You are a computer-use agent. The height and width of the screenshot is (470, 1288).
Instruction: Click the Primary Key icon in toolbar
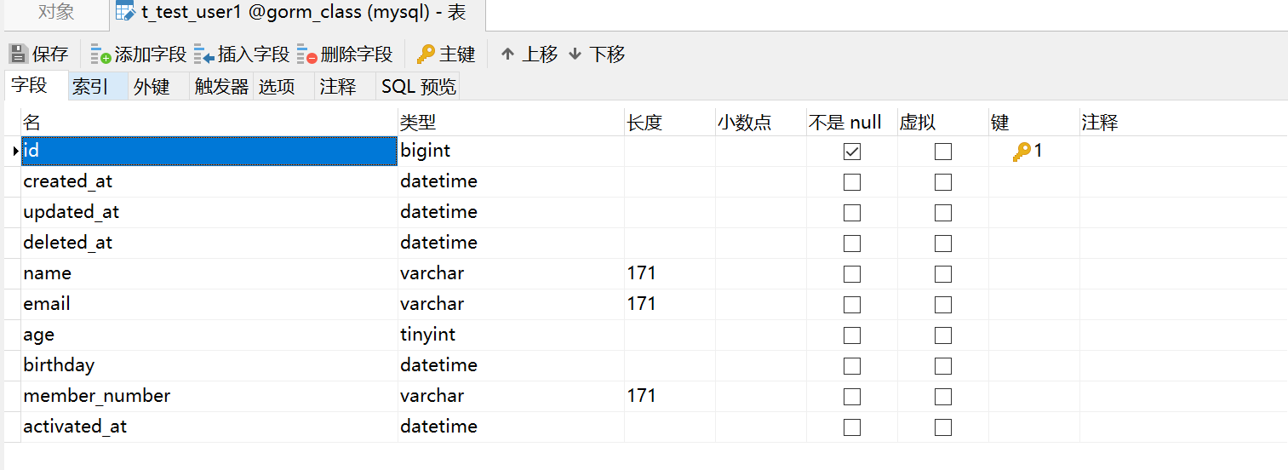coord(426,54)
